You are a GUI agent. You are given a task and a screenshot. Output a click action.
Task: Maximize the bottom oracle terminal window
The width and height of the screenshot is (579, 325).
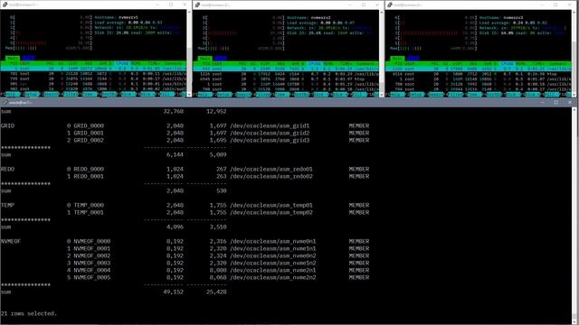555,102
